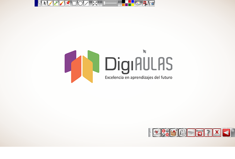
Task: Select the rectangle shape tool
Action: coord(74,3)
